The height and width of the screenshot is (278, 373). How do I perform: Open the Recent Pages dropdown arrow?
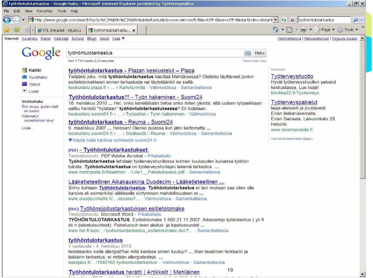click(23, 20)
